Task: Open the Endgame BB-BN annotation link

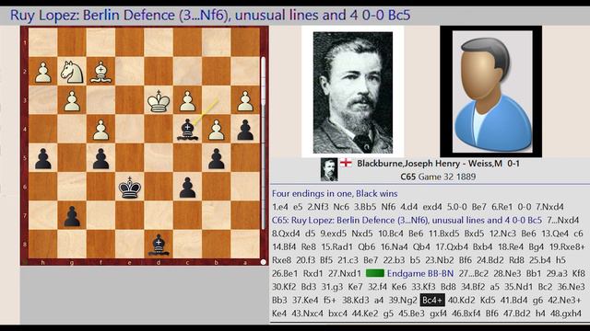Action: click(420, 274)
